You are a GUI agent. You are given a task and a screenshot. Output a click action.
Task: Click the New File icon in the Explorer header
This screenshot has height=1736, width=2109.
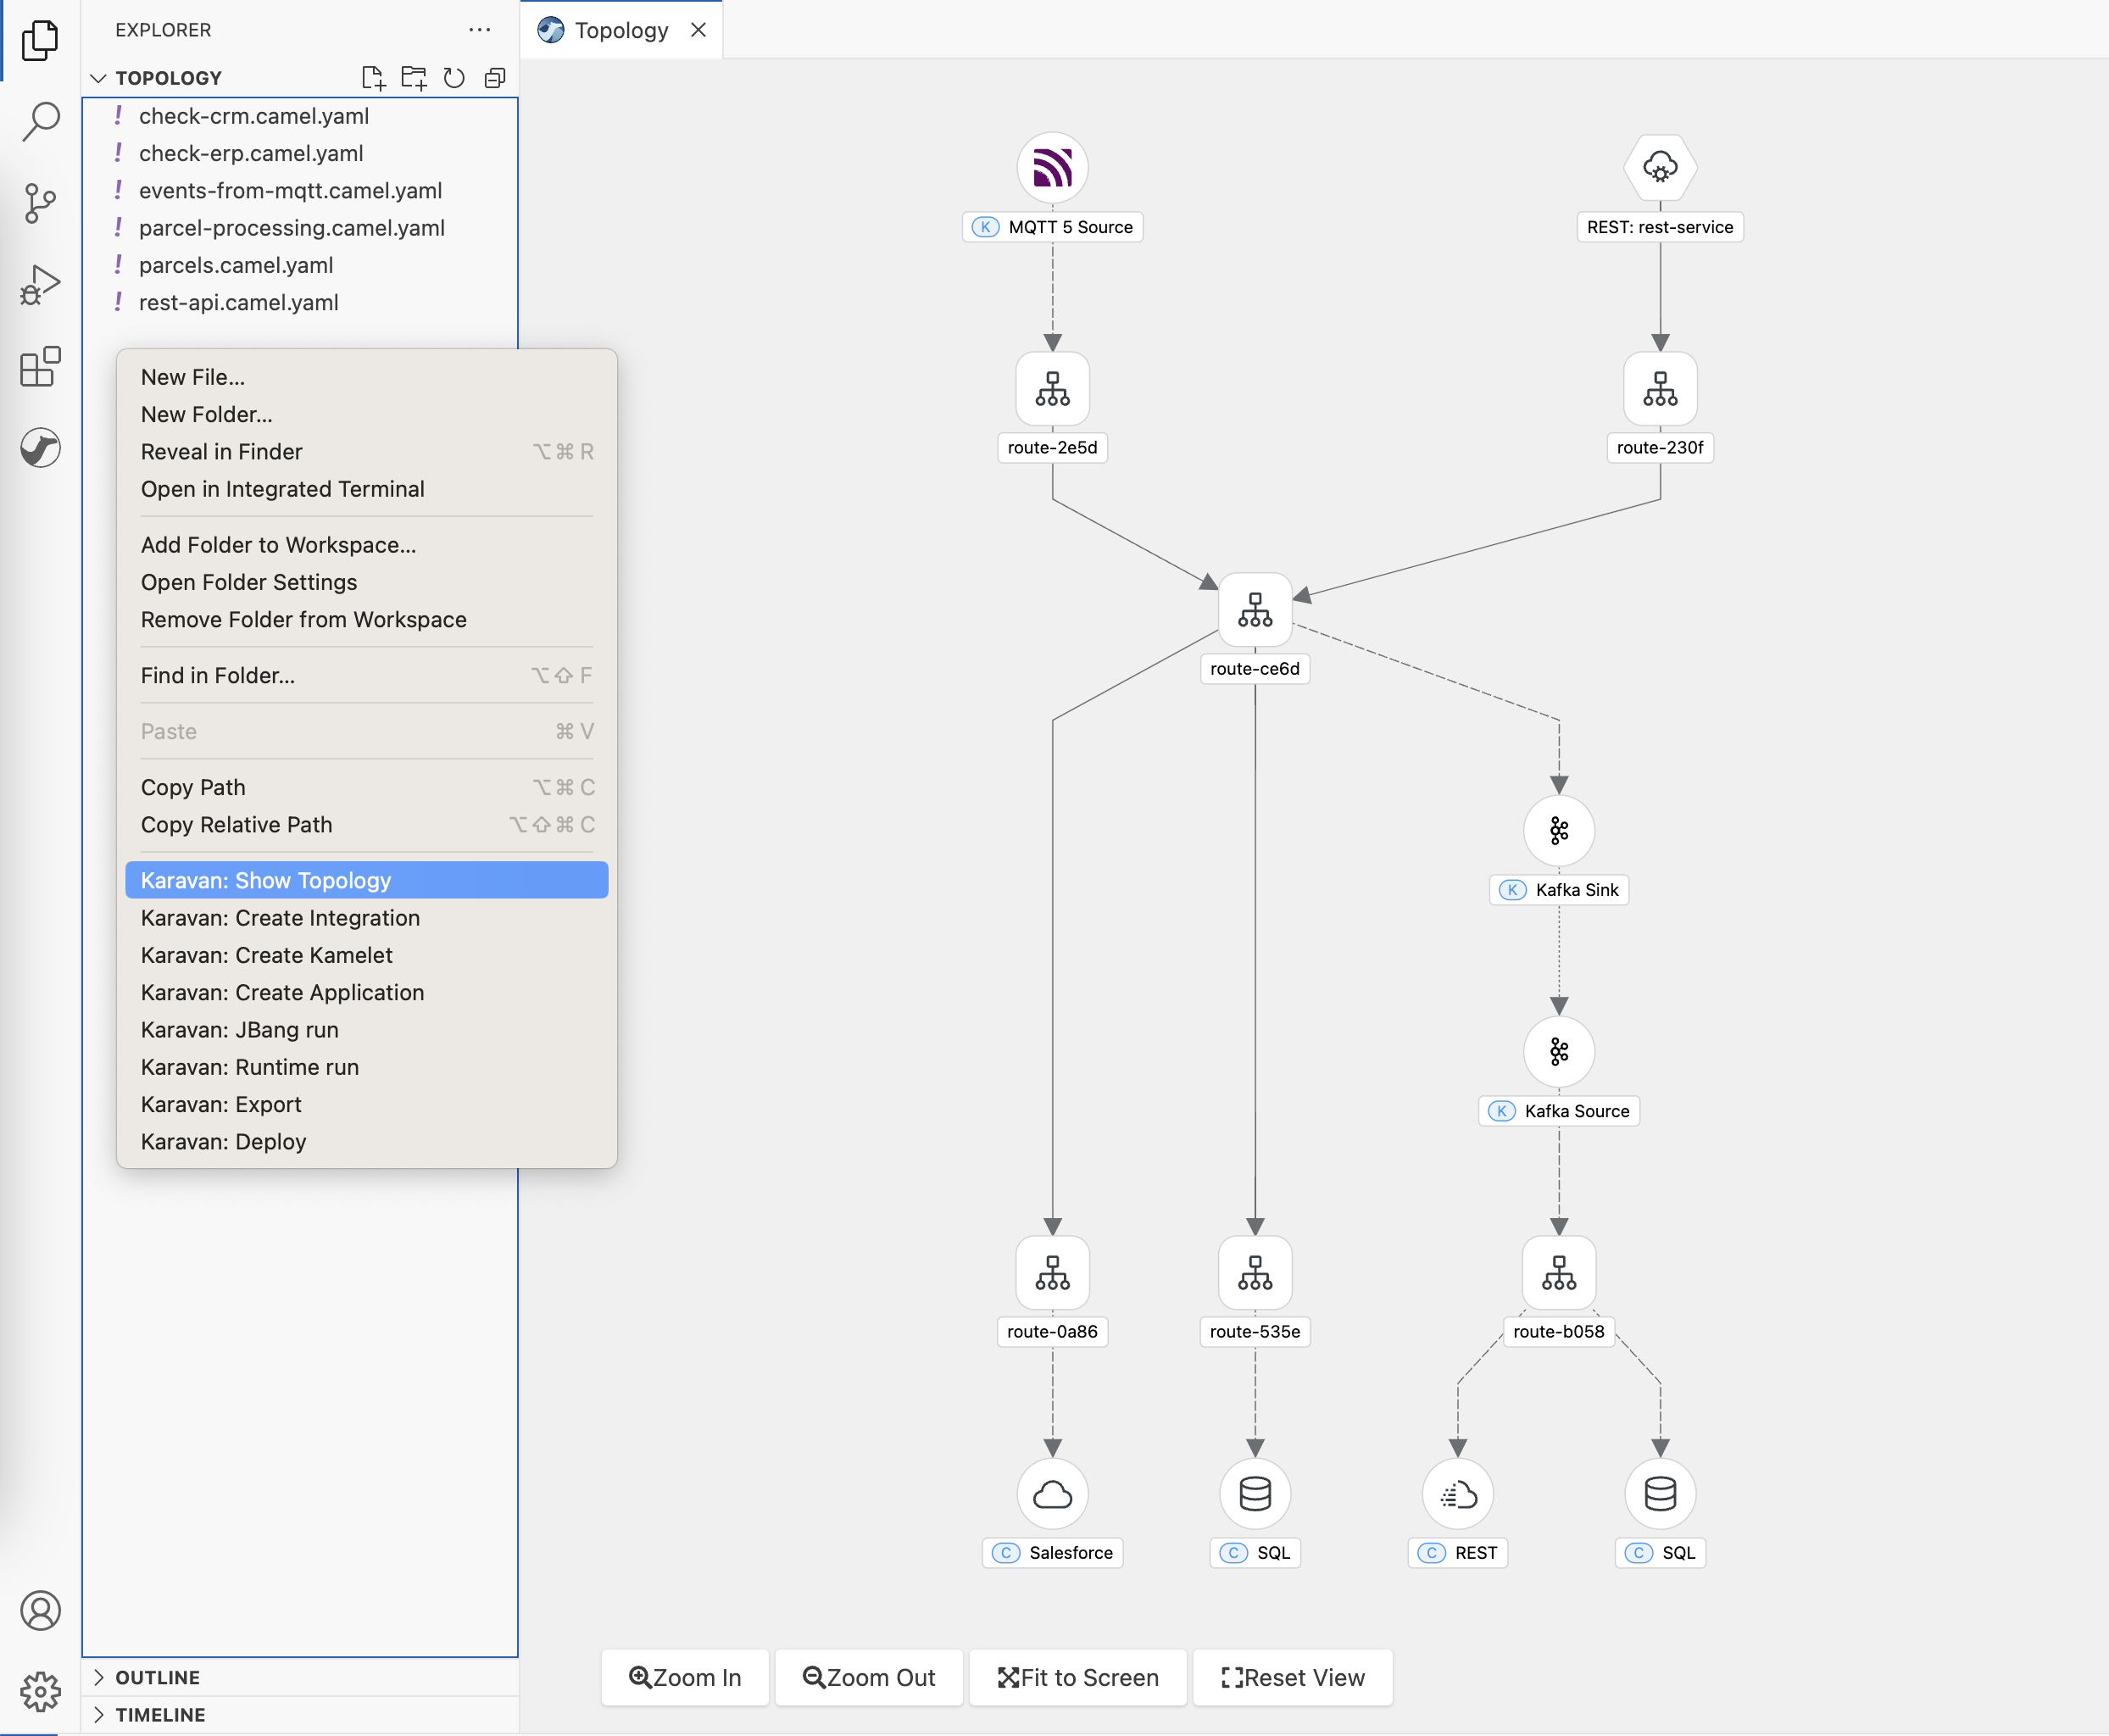[x=372, y=78]
